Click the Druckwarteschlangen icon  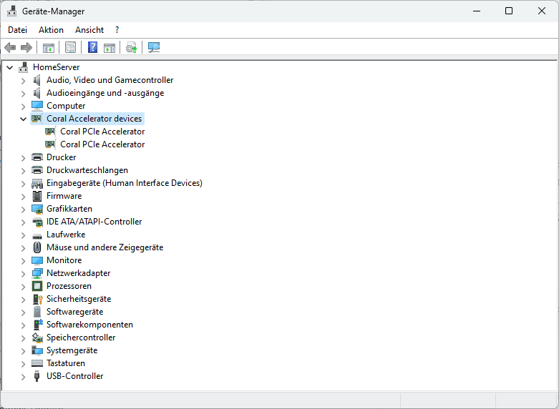click(x=37, y=170)
